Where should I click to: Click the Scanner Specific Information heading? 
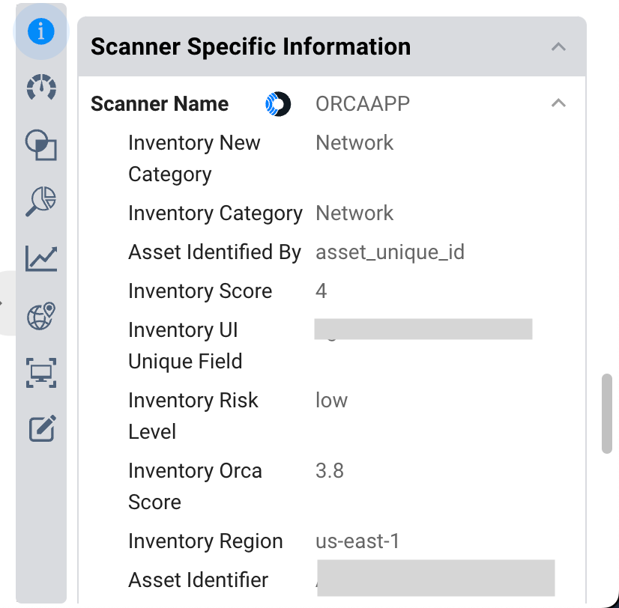[251, 46]
